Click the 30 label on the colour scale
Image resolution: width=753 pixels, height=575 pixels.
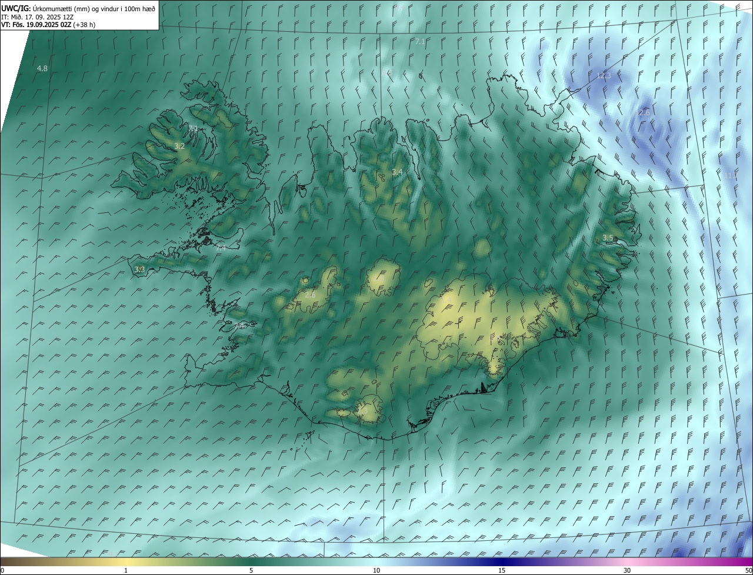627,570
